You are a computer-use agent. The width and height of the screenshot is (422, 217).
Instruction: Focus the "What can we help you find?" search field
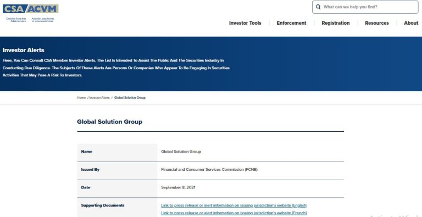click(x=365, y=7)
